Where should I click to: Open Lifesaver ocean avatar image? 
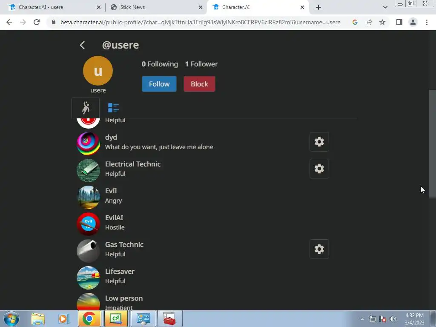pyautogui.click(x=89, y=278)
